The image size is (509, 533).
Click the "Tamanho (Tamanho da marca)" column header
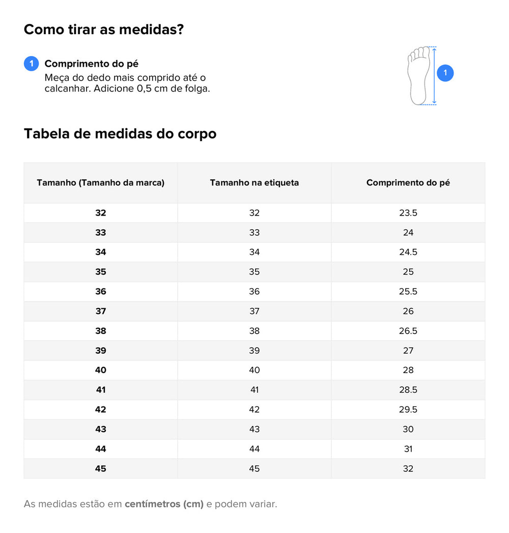pyautogui.click(x=101, y=183)
